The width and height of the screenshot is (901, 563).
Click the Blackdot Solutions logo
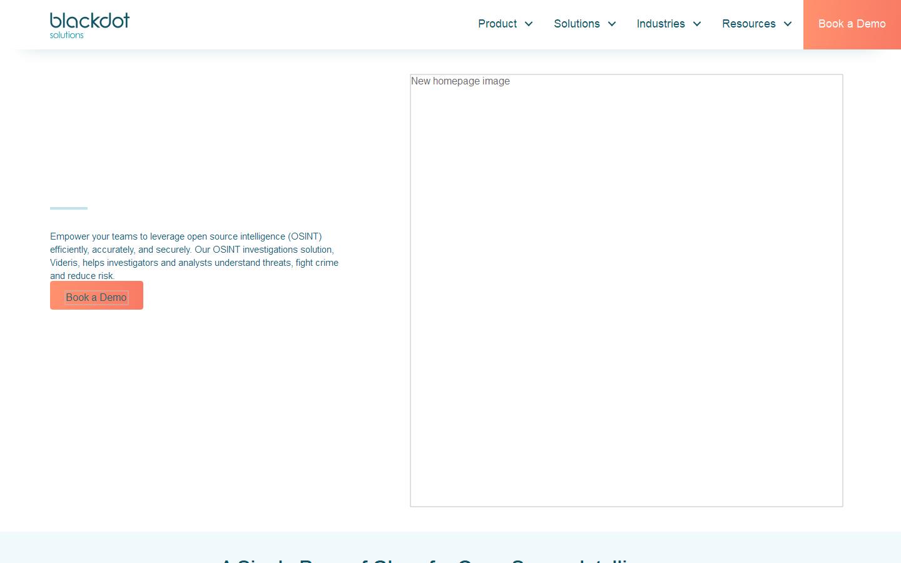pos(89,25)
